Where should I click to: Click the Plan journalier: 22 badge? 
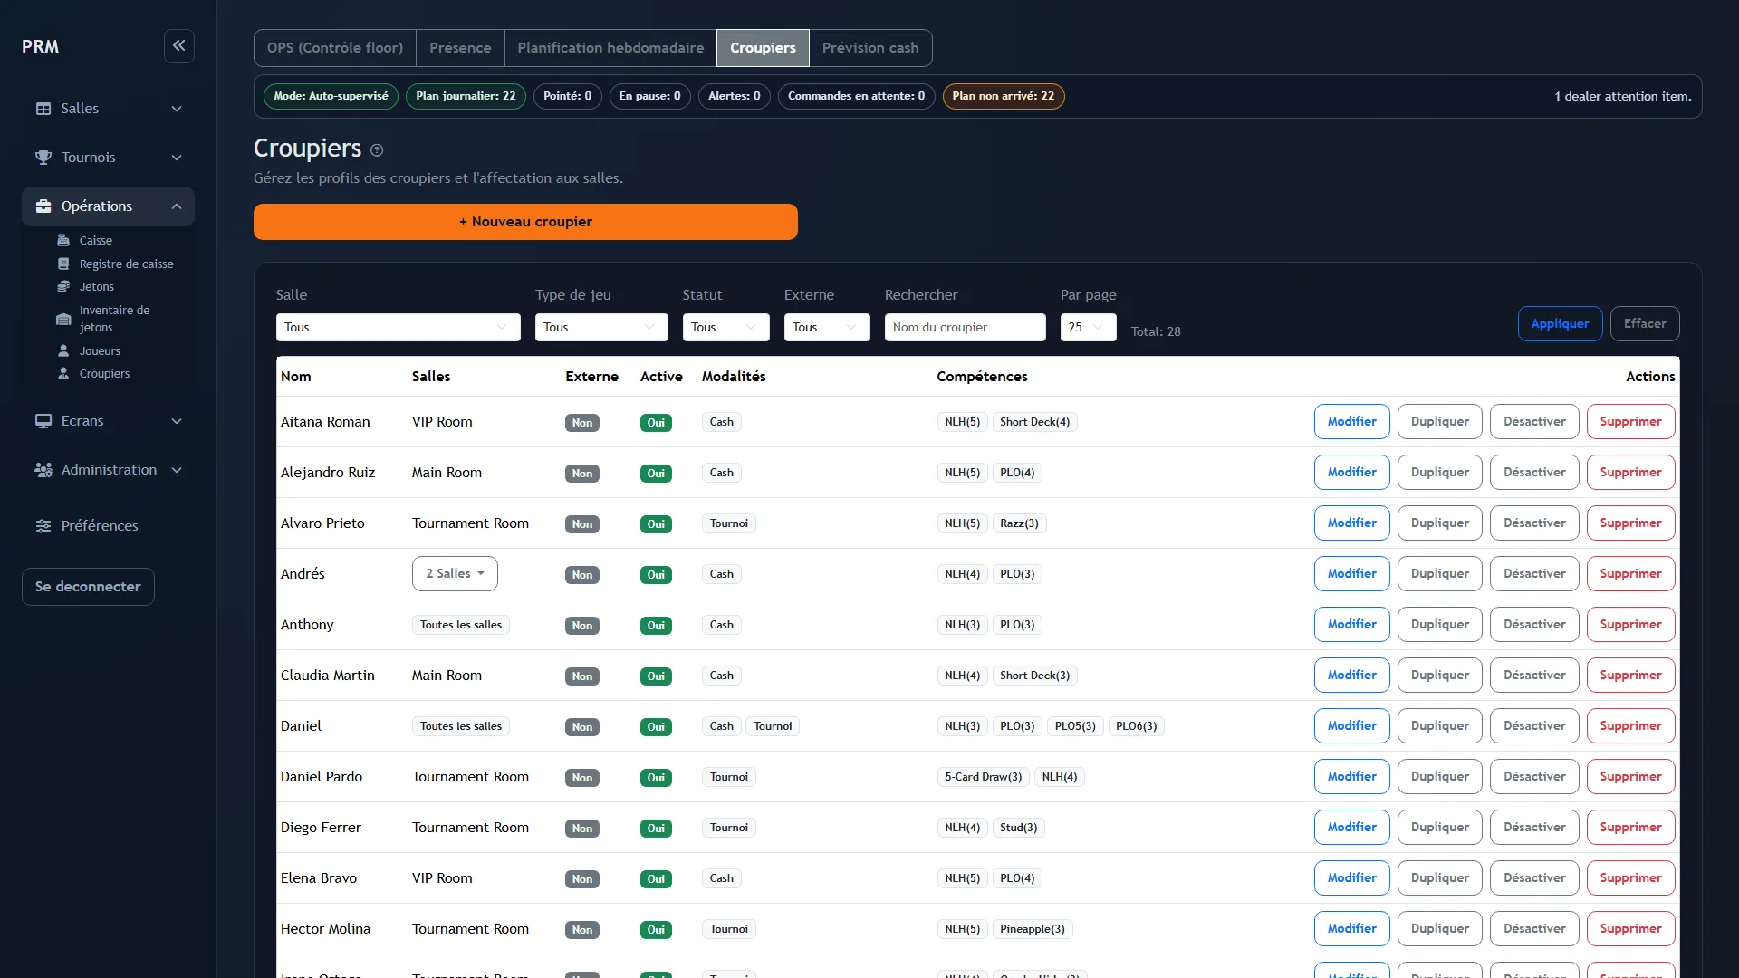click(466, 96)
